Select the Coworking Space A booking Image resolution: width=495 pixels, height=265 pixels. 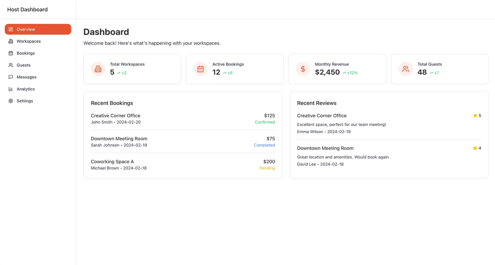(112, 161)
